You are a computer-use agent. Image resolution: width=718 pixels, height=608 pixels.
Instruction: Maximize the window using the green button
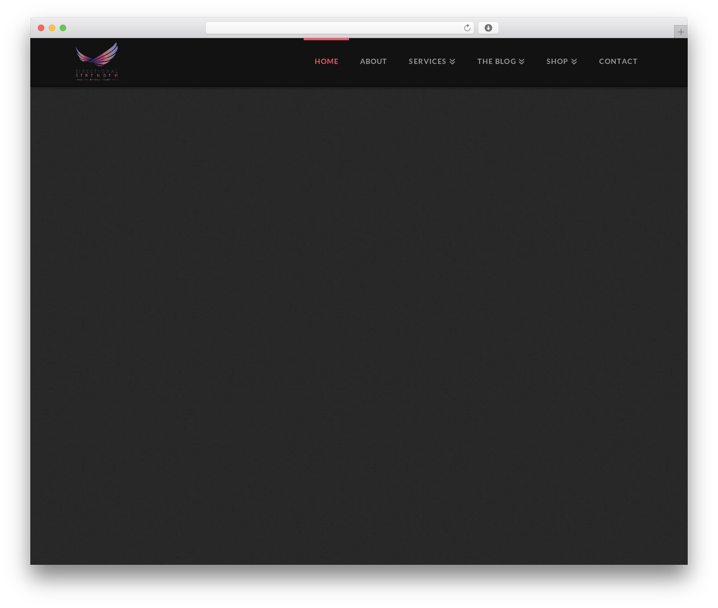[63, 28]
